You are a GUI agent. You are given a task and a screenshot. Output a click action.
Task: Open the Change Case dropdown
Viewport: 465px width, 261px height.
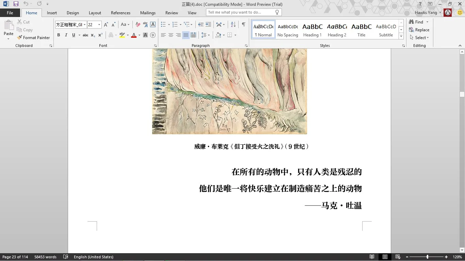125,24
